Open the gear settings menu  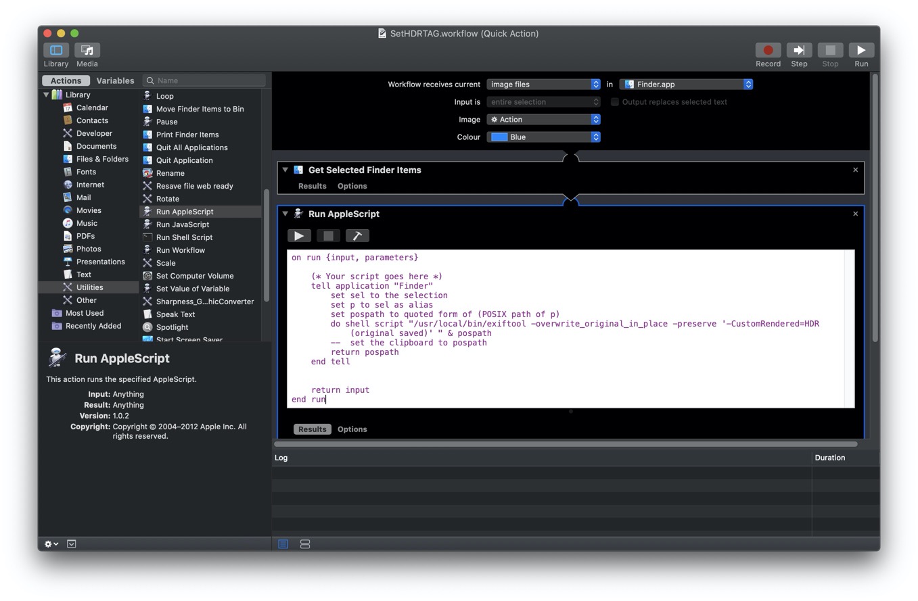point(51,544)
